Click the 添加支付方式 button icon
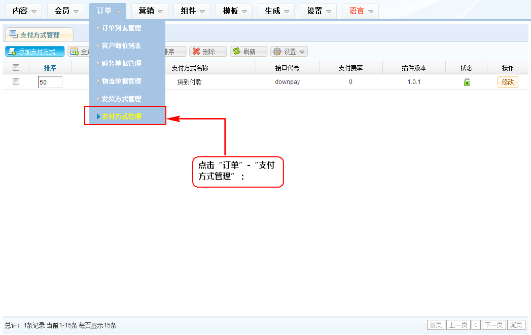Screen dimensions: 531x335 tap(12, 52)
